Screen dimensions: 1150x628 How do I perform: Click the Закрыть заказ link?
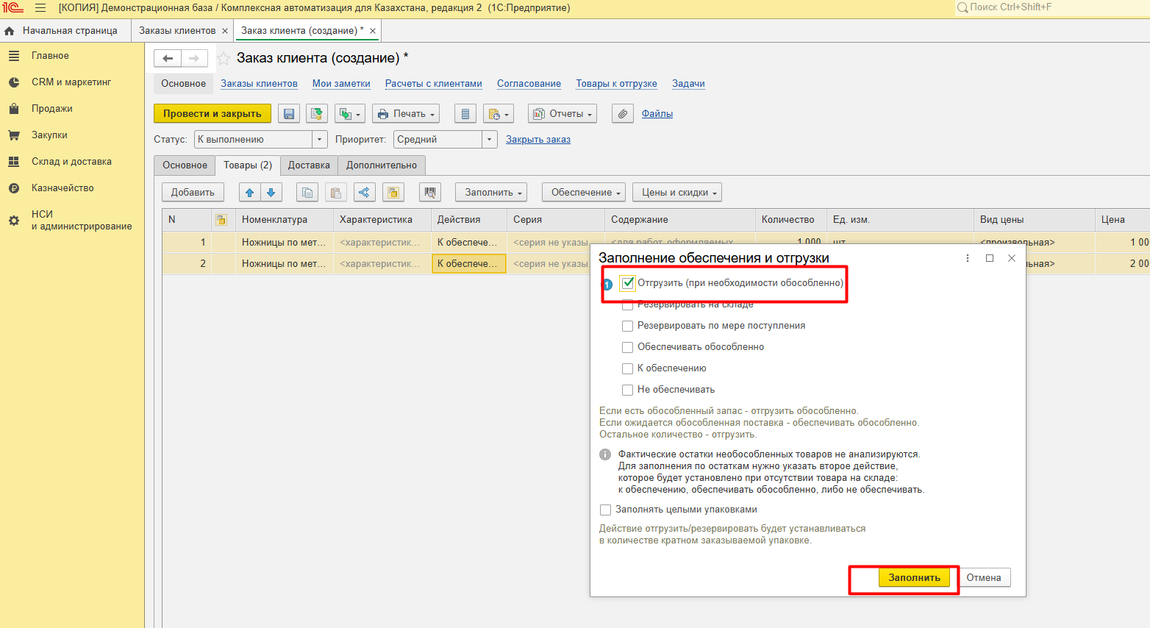(x=538, y=140)
